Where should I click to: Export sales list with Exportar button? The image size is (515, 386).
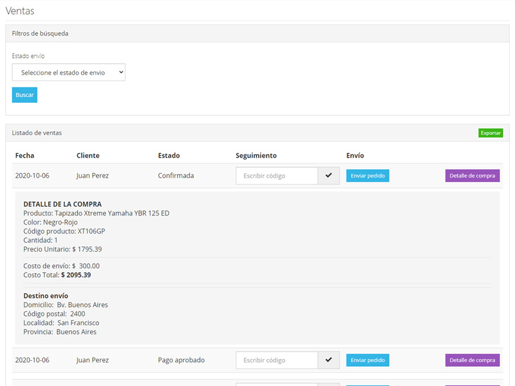click(491, 133)
